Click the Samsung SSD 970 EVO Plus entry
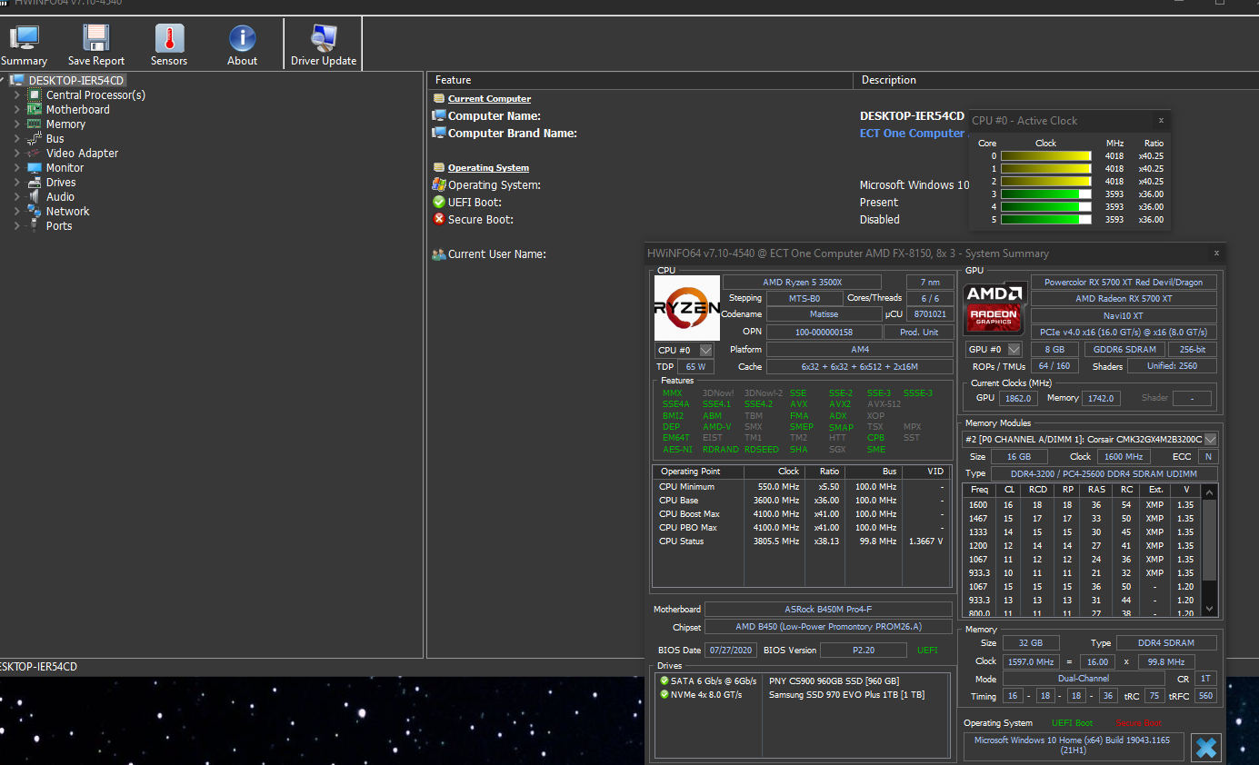The width and height of the screenshot is (1259, 765). (x=846, y=694)
